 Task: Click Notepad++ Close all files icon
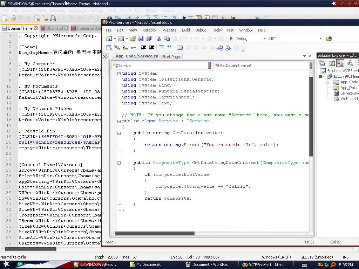pos(45,19)
